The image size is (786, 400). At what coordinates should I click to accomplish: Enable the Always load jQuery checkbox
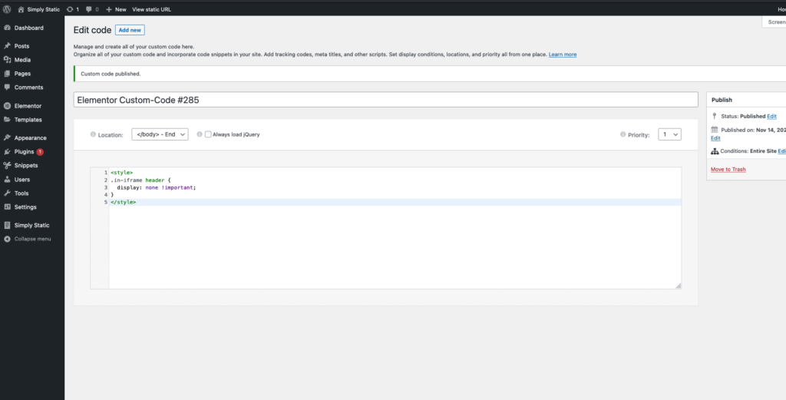point(208,134)
